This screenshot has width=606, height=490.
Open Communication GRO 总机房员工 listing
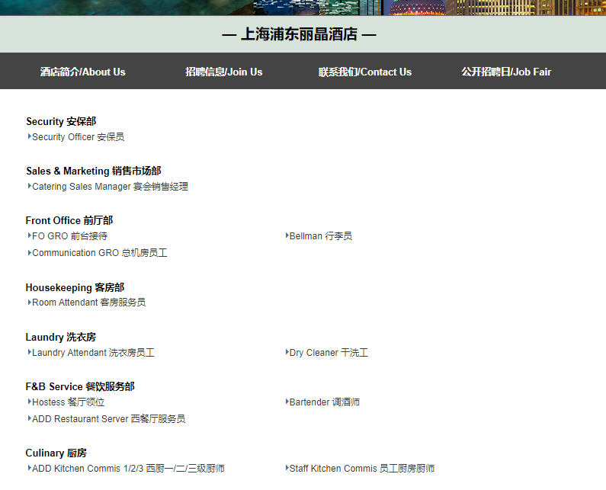tap(100, 253)
